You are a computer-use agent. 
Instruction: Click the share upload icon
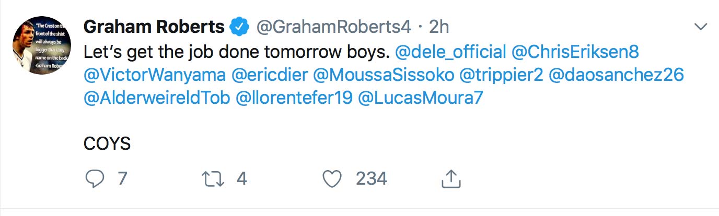click(450, 179)
